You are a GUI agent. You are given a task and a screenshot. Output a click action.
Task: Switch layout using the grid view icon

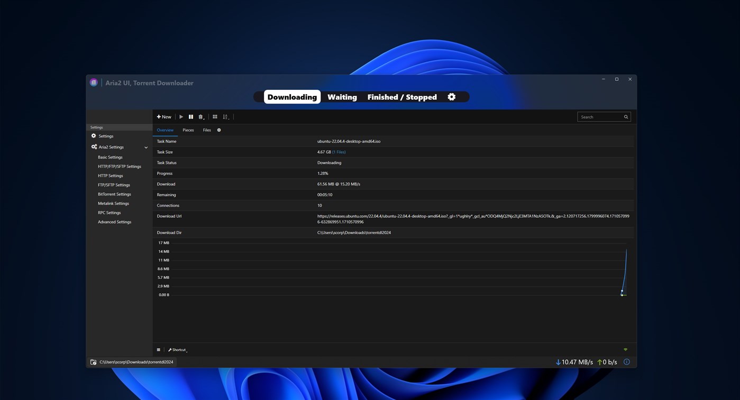[x=215, y=116]
